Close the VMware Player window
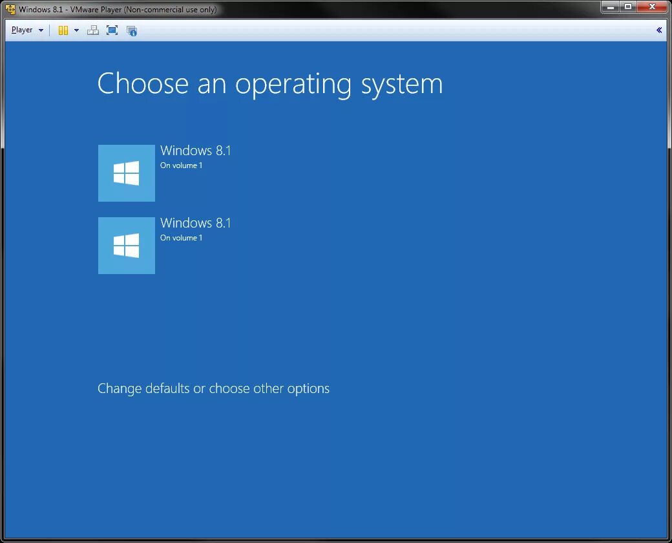672x543 pixels. pos(652,6)
